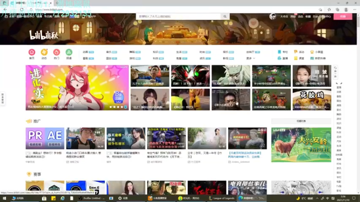Open the user avatar in top bar

pos(273,16)
